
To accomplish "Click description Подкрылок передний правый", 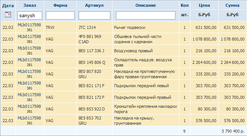I will point(143,97).
